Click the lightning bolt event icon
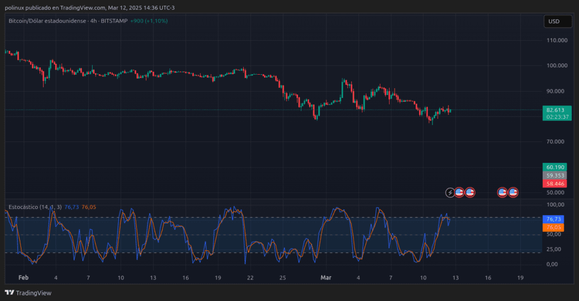Viewport: 579px width, 301px height. click(450, 192)
